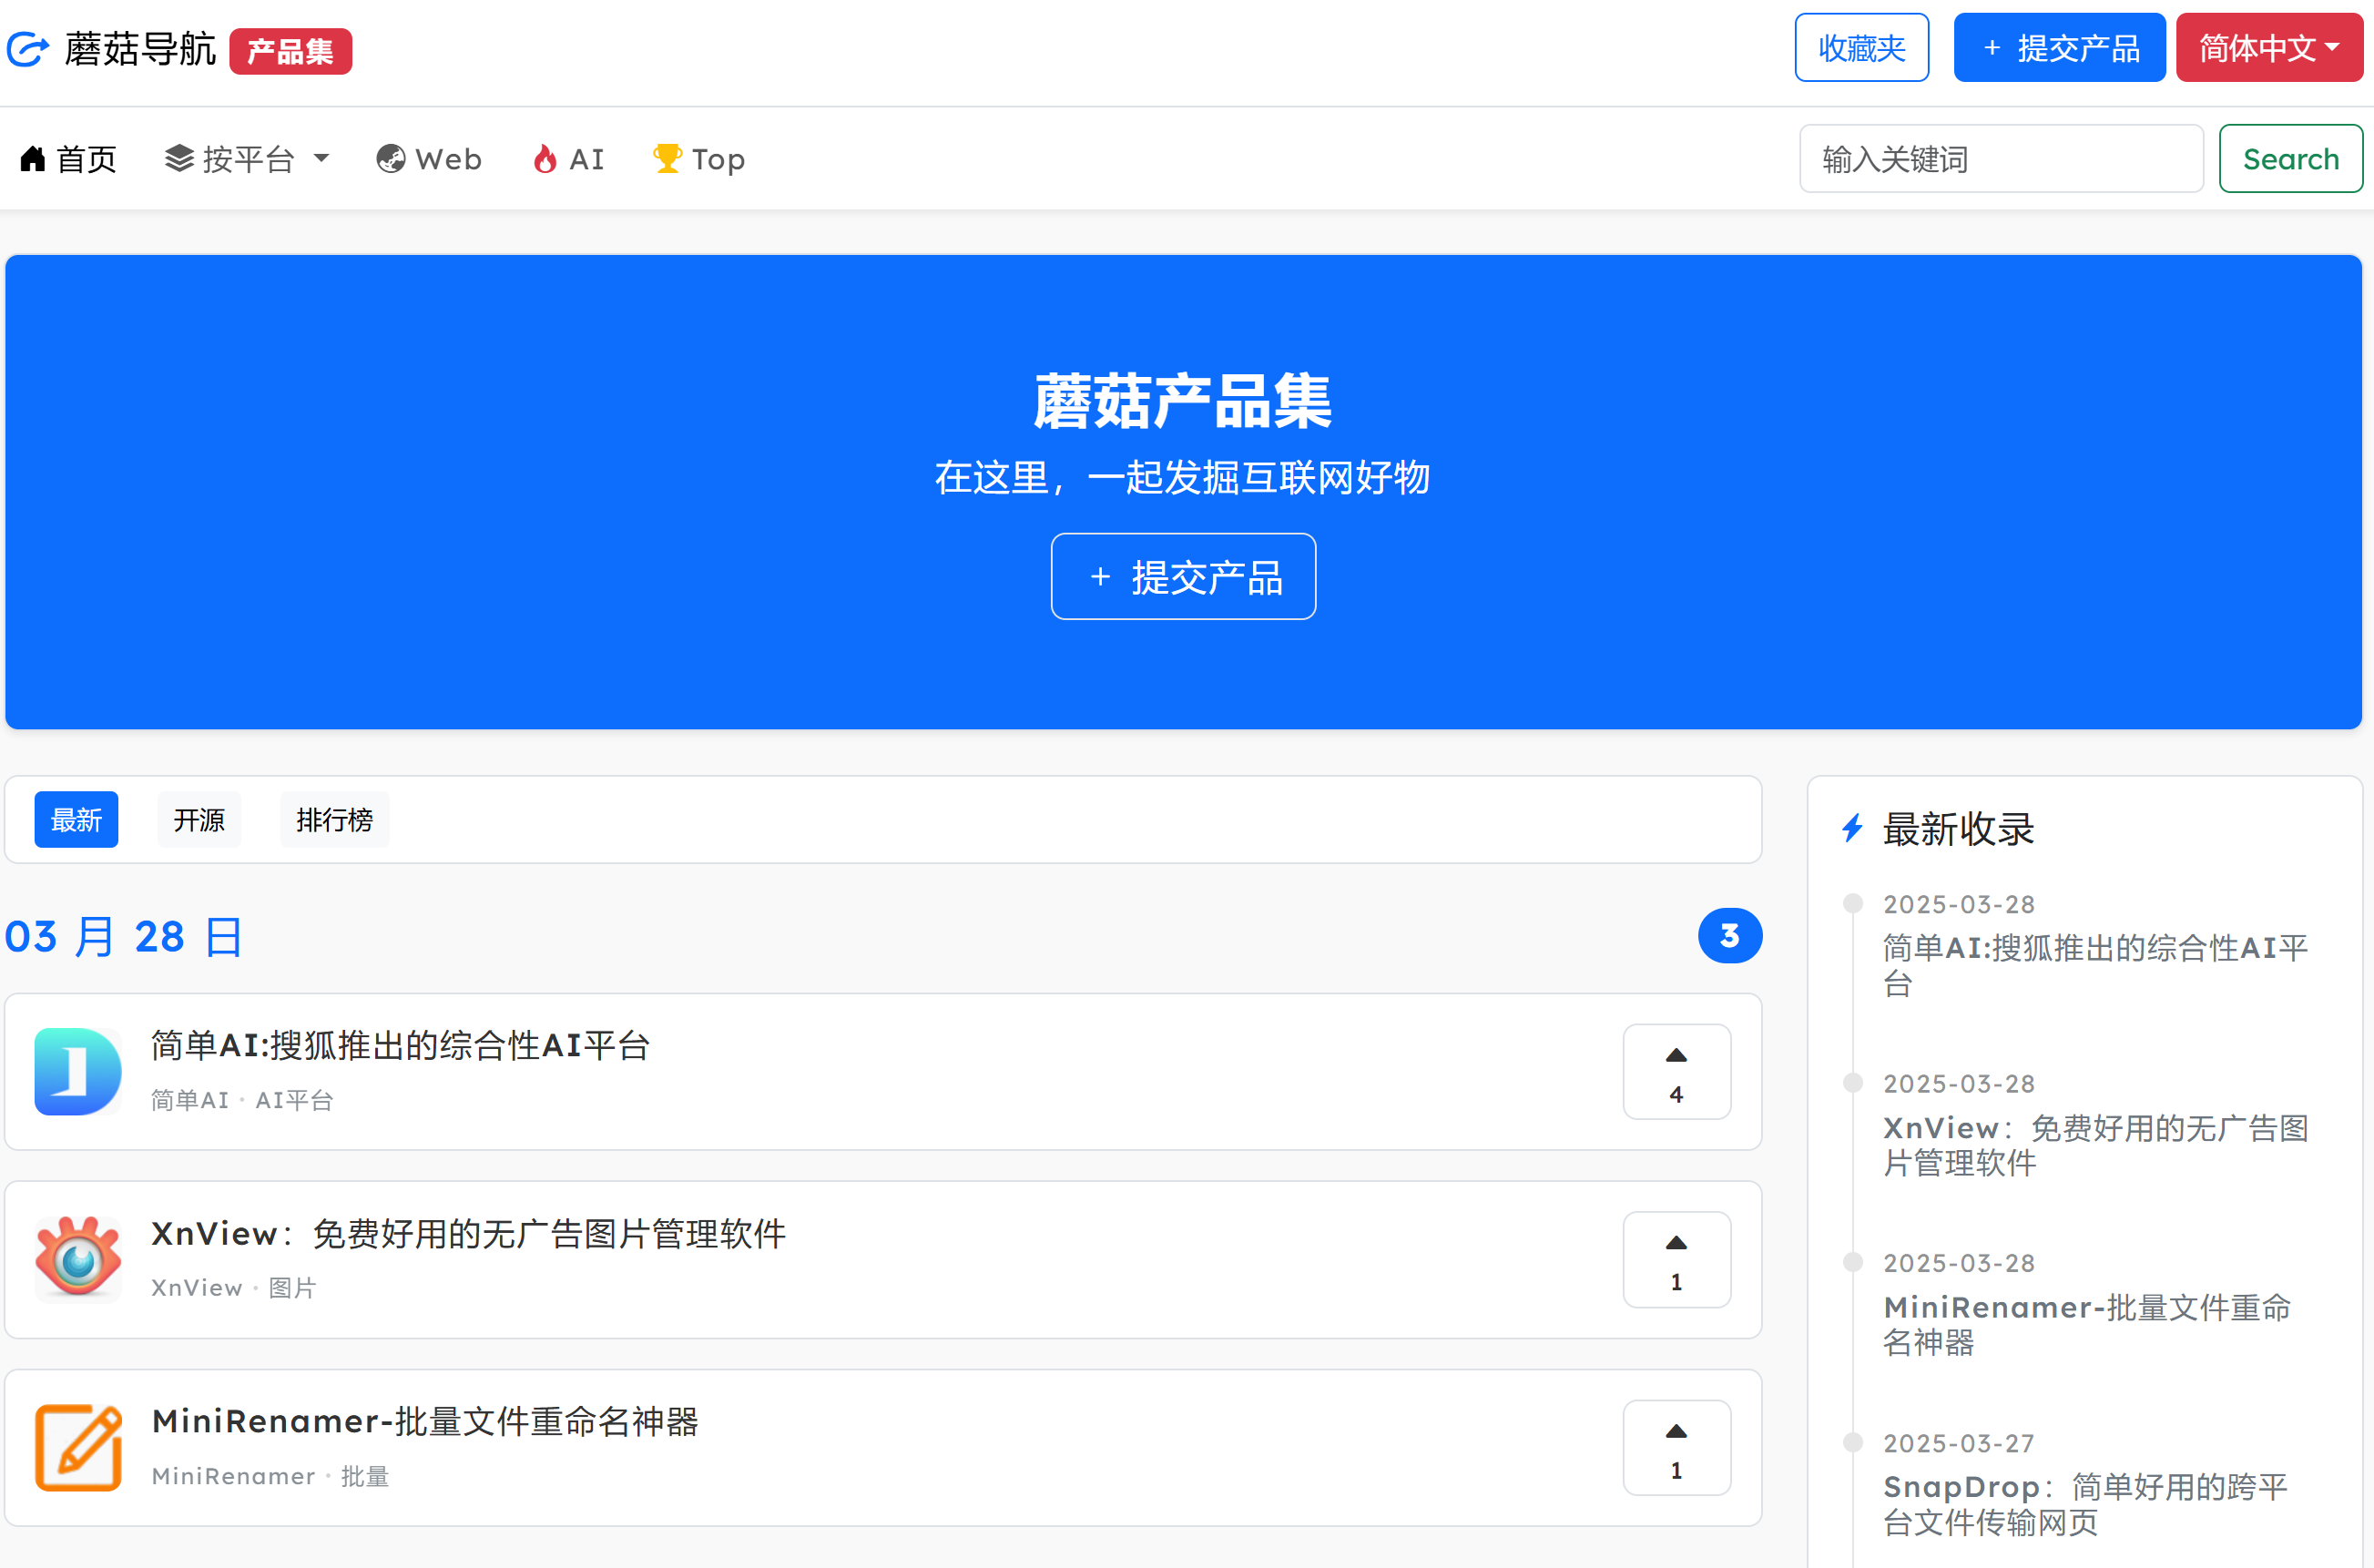The width and height of the screenshot is (2374, 1568).
Task: Open sidebar entry MiniRenamer-批量文件重命名神器
Action: point(2086,1325)
